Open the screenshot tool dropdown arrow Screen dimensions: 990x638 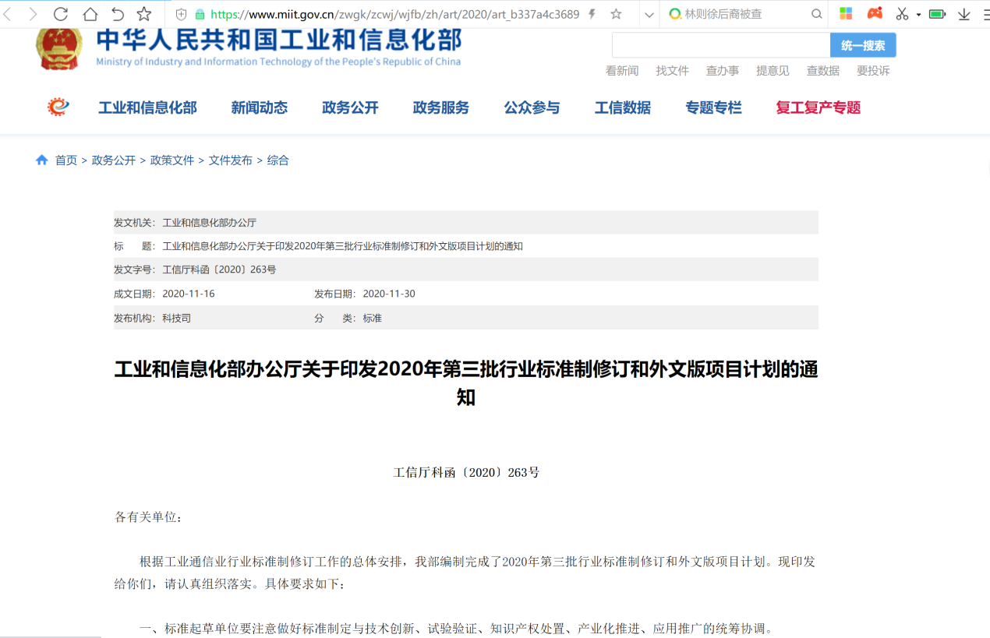point(918,15)
